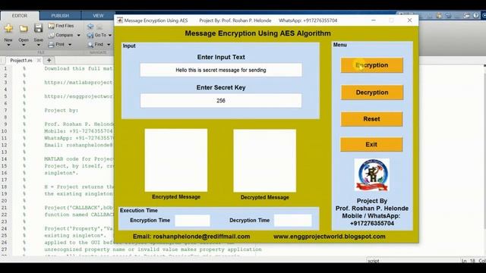486x273 pixels.
Task: Select the Project1.m file tab
Action: click(21, 61)
